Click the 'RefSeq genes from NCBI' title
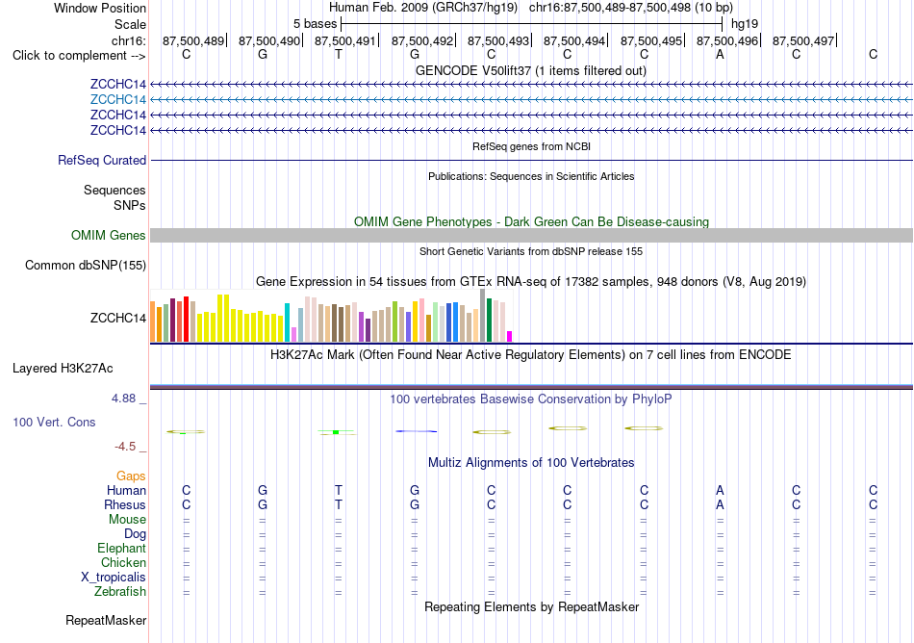This screenshot has height=643, width=914. point(532,146)
